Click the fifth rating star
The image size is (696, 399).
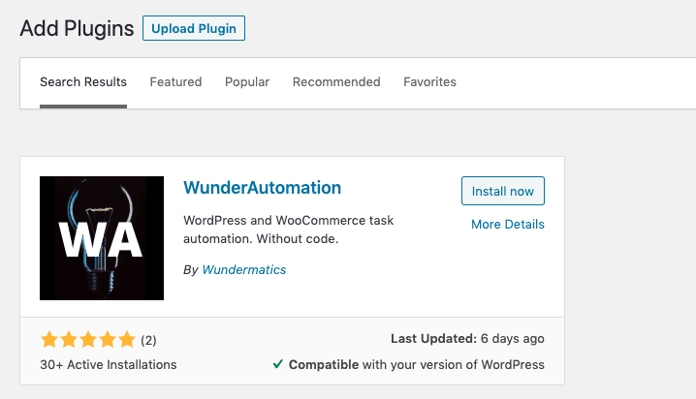pos(127,340)
